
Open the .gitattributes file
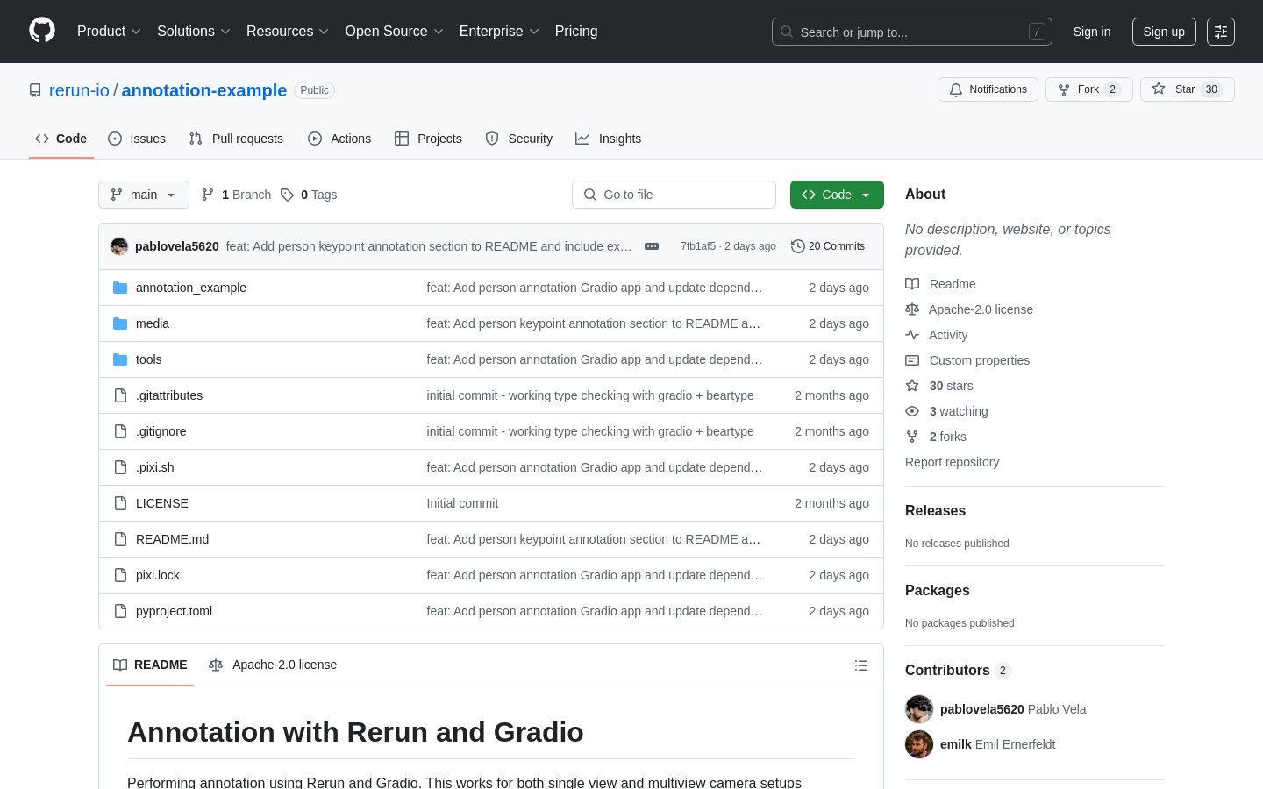coord(169,395)
